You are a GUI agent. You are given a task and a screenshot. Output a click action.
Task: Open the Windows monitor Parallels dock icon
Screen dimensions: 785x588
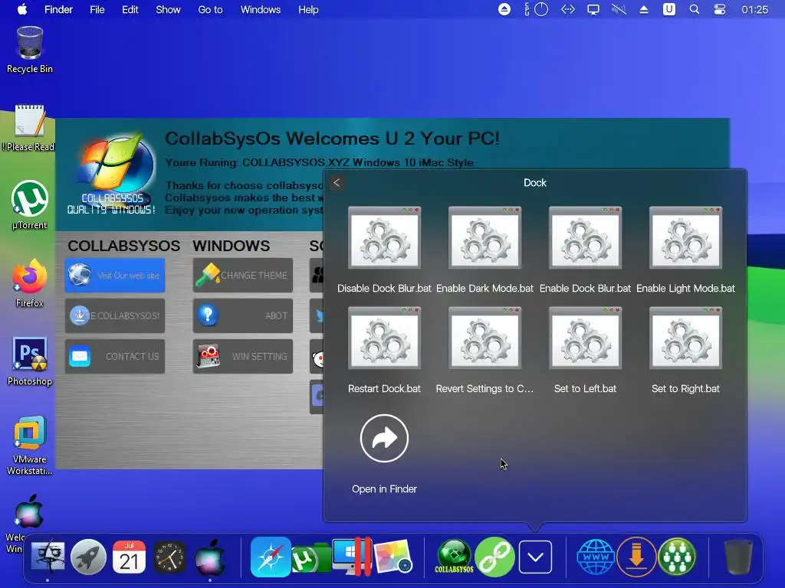(352, 557)
